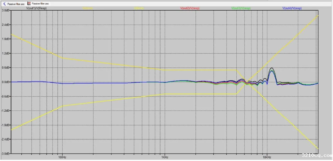Click the 0.0dB vertical axis label
This screenshot has height=161, width=333.
[x=5, y=82]
